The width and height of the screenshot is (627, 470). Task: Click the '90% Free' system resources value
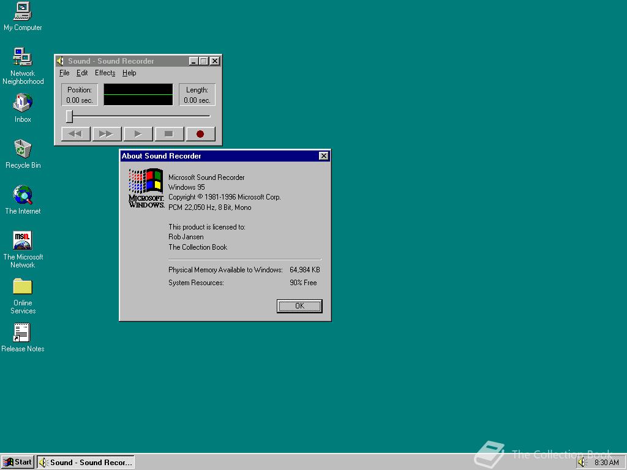303,283
